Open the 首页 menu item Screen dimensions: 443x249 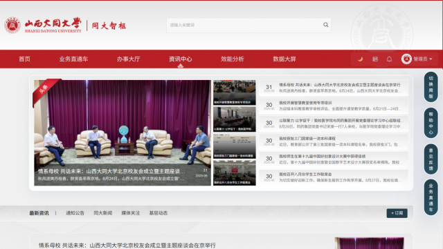click(x=25, y=59)
